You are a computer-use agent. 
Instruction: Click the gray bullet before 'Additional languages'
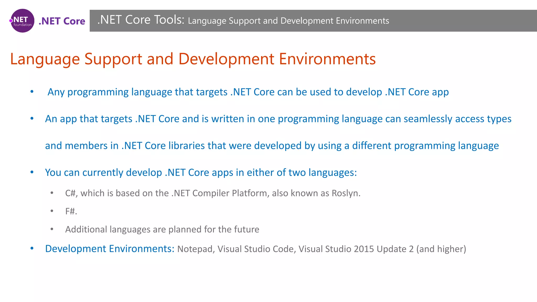click(x=52, y=229)
